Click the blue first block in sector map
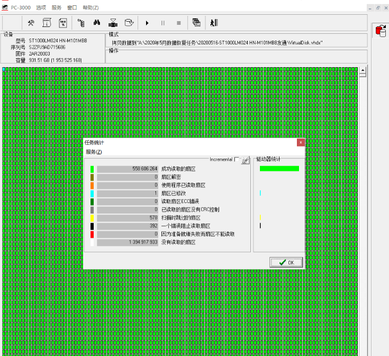The height and width of the screenshot is (356, 389). [4, 69]
